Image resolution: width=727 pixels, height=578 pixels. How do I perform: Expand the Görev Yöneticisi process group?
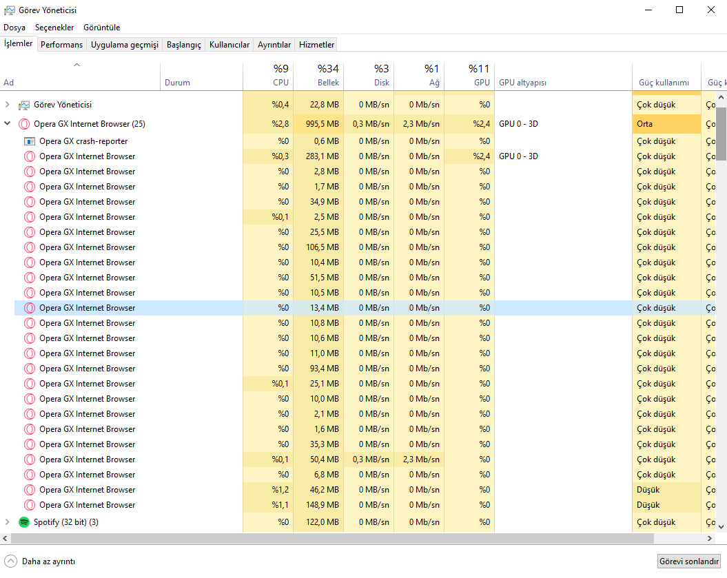click(x=7, y=105)
